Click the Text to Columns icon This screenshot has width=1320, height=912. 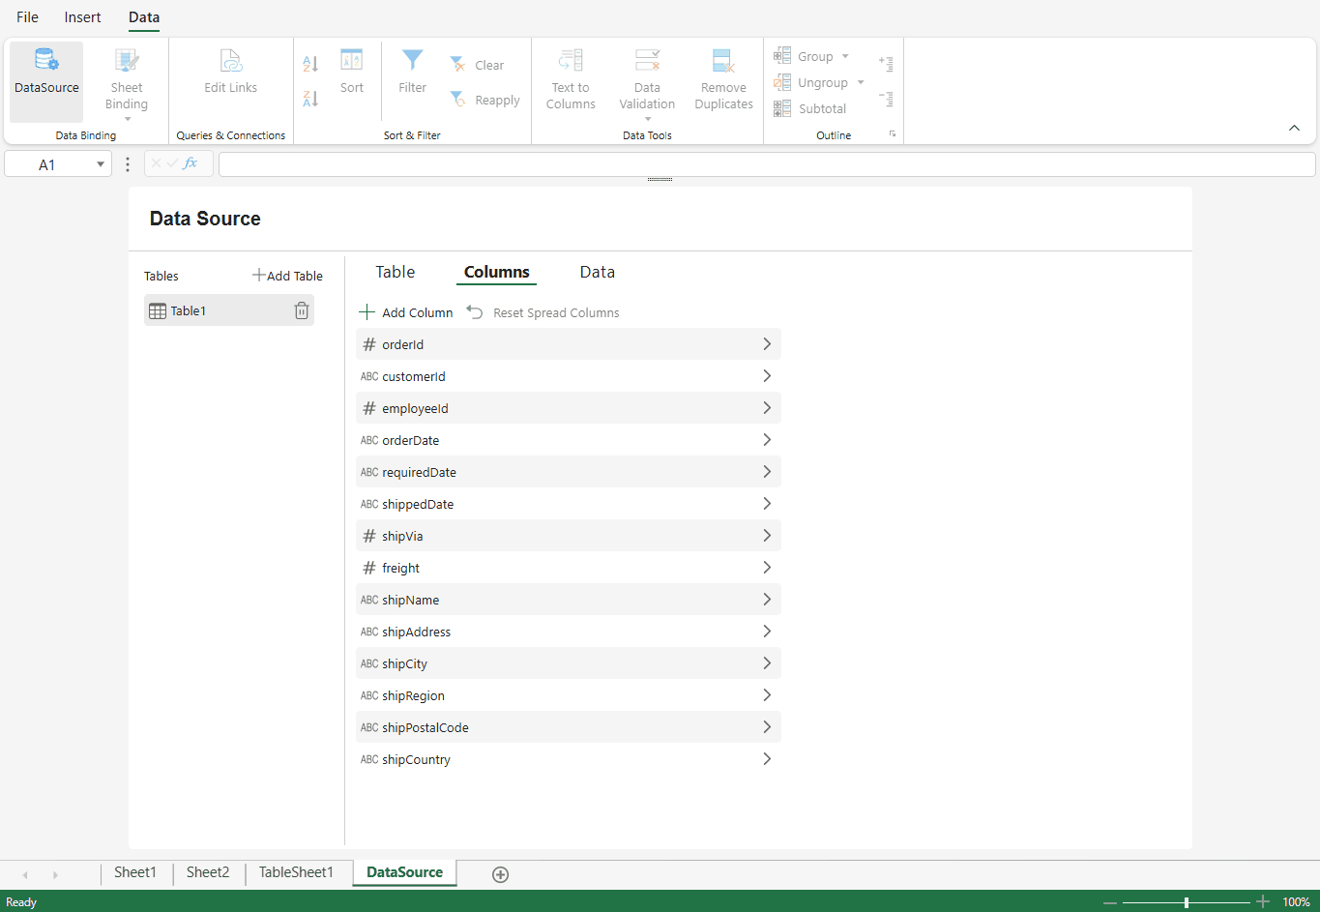(571, 60)
